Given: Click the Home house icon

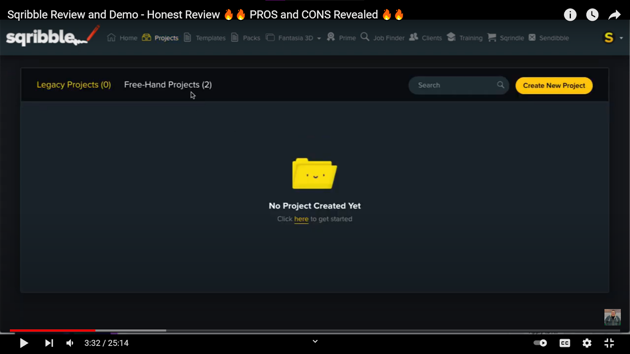Looking at the screenshot, I should (111, 37).
